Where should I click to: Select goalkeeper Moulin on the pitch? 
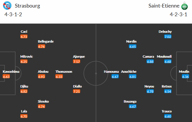[x=184, y=72]
